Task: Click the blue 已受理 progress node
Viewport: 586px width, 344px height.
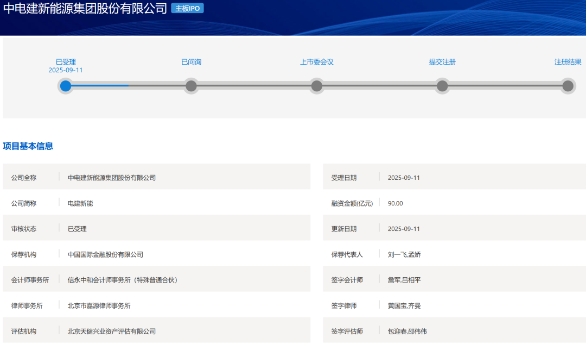Action: coord(66,86)
